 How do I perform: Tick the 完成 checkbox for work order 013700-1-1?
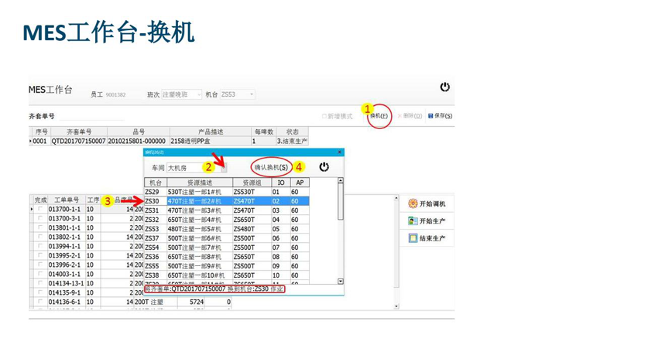pos(40,210)
